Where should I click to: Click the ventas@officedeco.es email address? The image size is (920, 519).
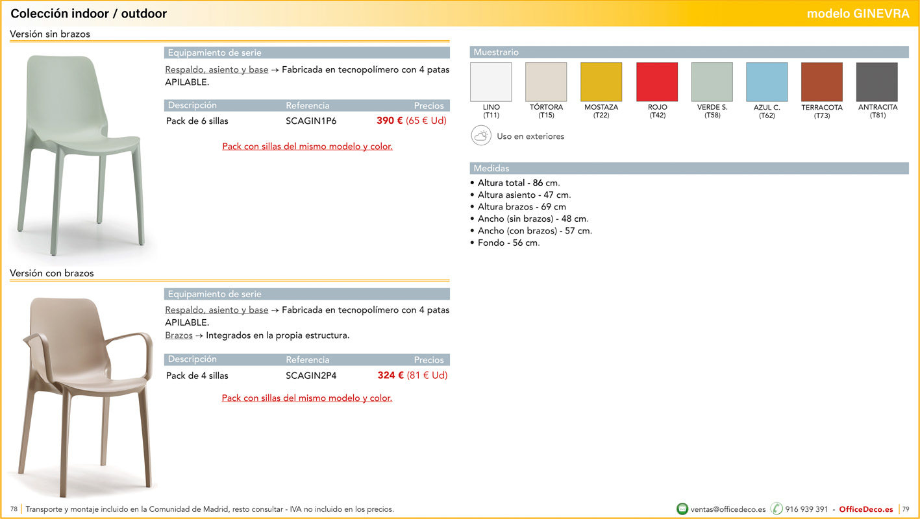click(728, 509)
